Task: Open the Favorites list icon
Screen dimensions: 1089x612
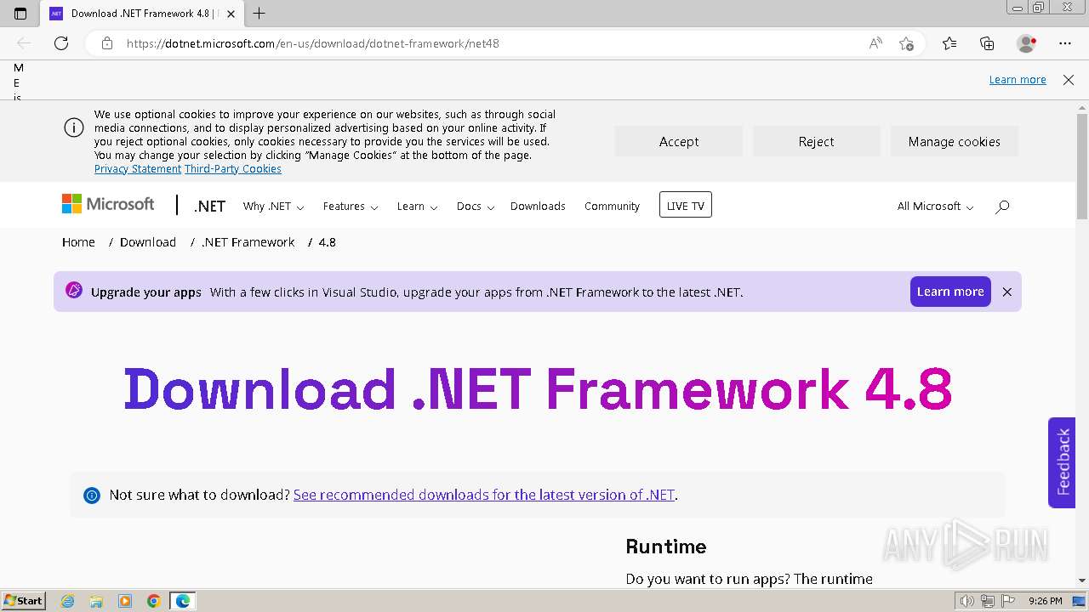Action: click(x=949, y=43)
